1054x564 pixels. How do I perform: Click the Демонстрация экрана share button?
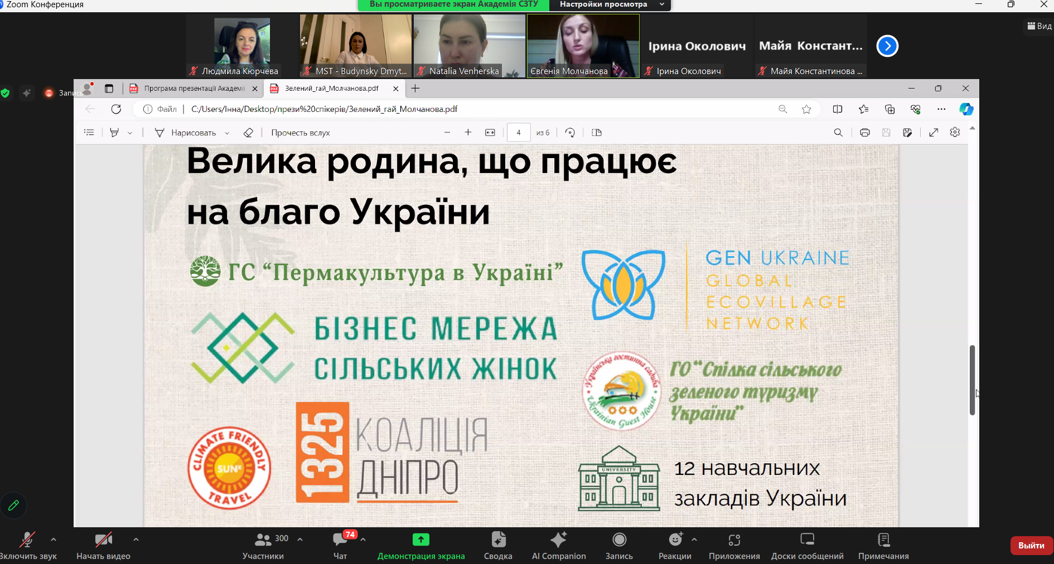421,546
